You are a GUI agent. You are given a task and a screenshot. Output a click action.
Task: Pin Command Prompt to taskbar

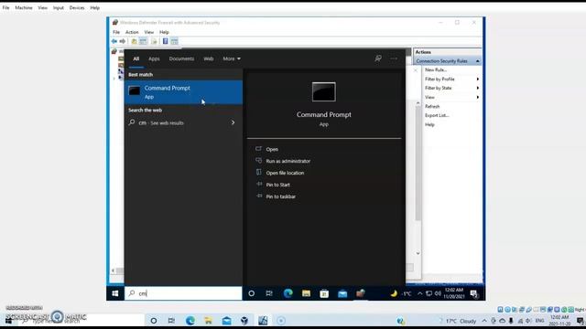click(x=281, y=196)
